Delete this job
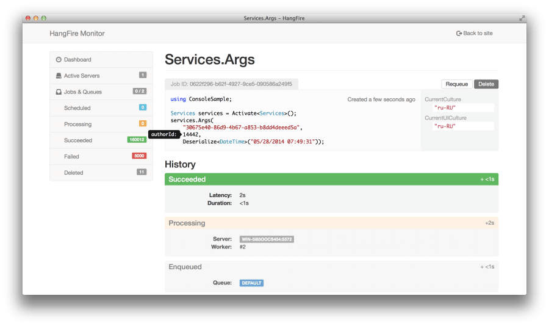The image size is (549, 326). click(486, 84)
